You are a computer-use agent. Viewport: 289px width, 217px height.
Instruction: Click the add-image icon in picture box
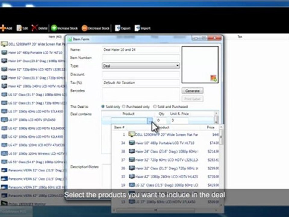[214, 78]
